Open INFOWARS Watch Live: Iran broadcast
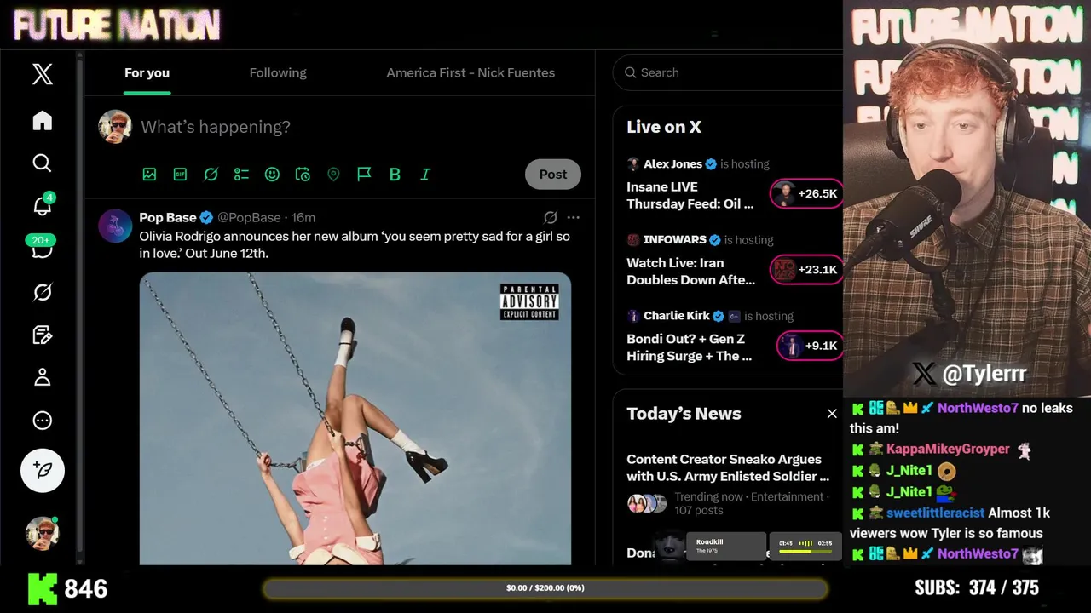This screenshot has height=613, width=1091. click(691, 271)
